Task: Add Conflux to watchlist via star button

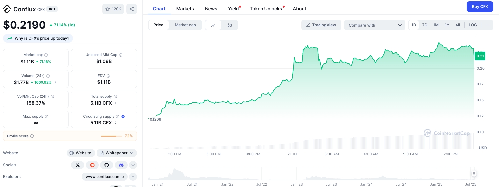Action: tap(113, 9)
